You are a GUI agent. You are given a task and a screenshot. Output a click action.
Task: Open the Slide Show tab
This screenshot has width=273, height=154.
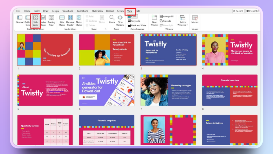point(97,11)
